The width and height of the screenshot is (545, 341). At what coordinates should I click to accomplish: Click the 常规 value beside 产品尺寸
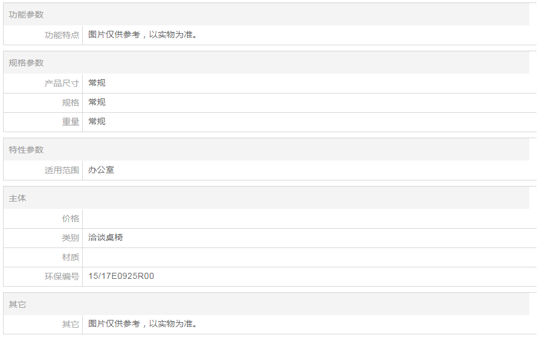97,83
